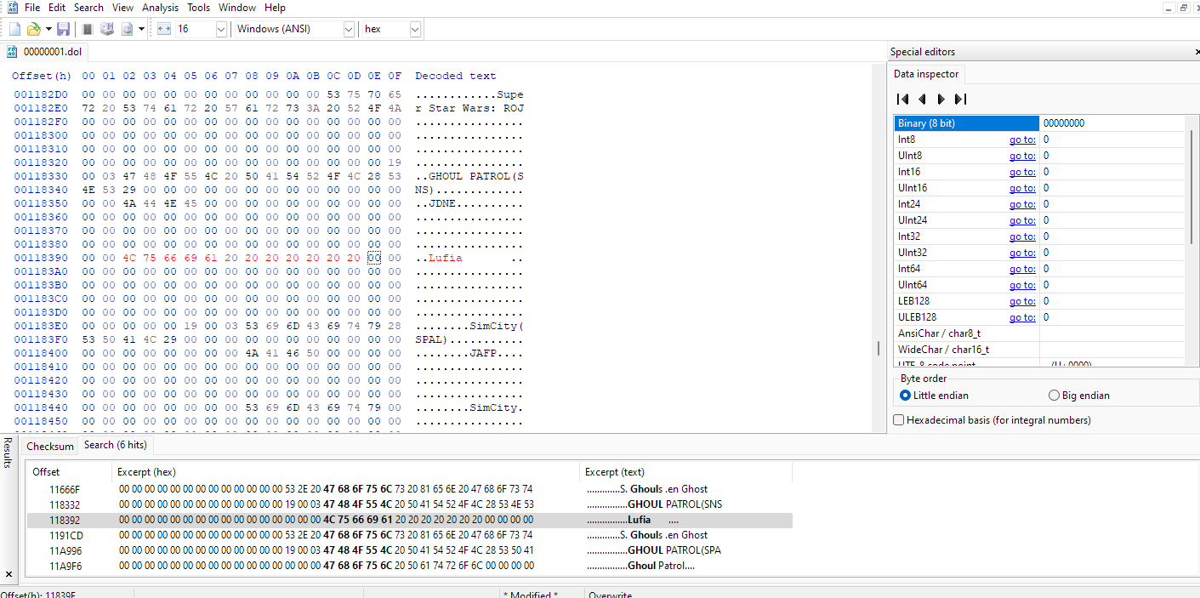Open the View menu

122,7
